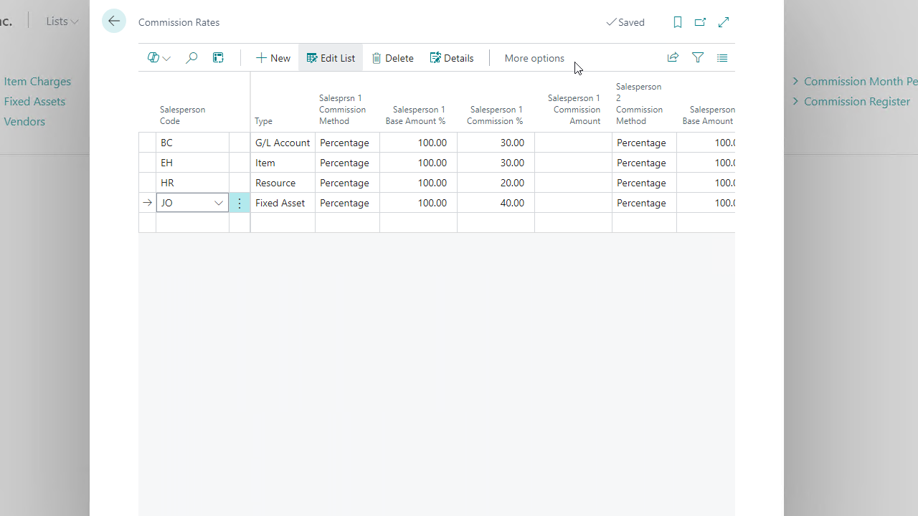Open the Salesperson Code JO dropdown
Screen dimensions: 918x516
219,203
